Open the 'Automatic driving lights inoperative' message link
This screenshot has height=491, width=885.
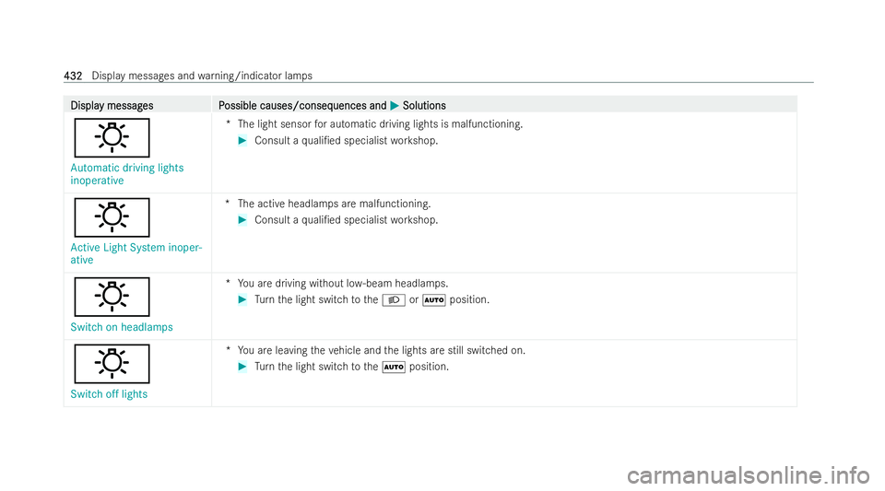pyautogui.click(x=127, y=174)
